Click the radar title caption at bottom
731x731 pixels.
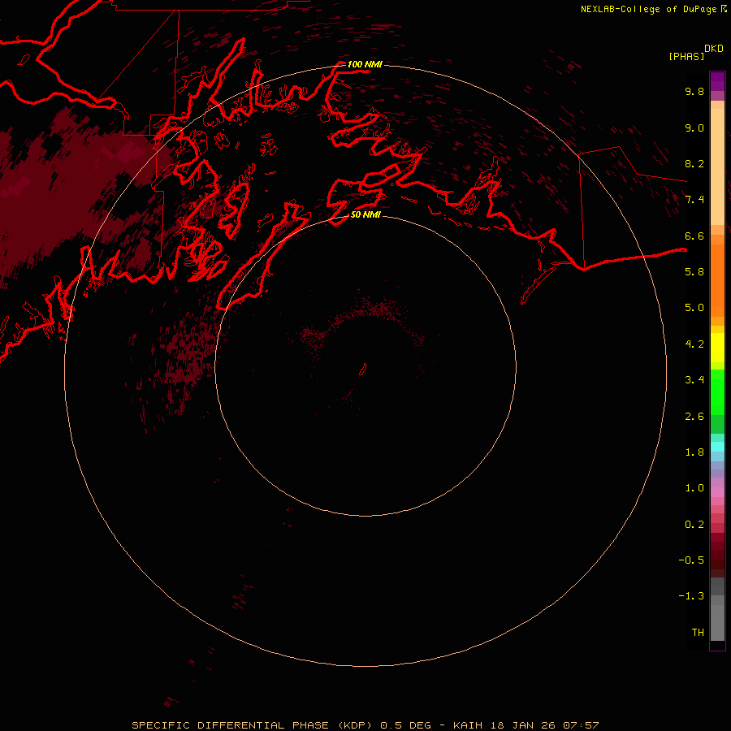click(x=365, y=725)
